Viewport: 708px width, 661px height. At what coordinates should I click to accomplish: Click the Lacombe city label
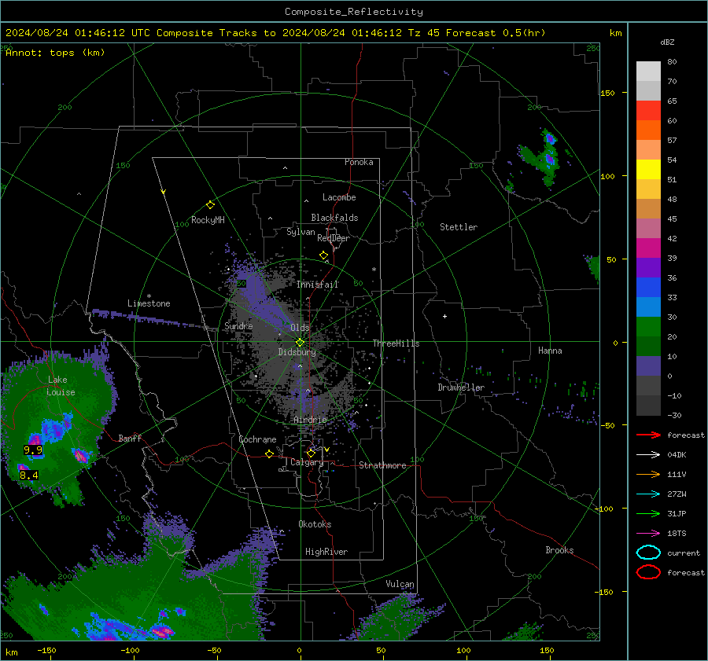tap(339, 197)
